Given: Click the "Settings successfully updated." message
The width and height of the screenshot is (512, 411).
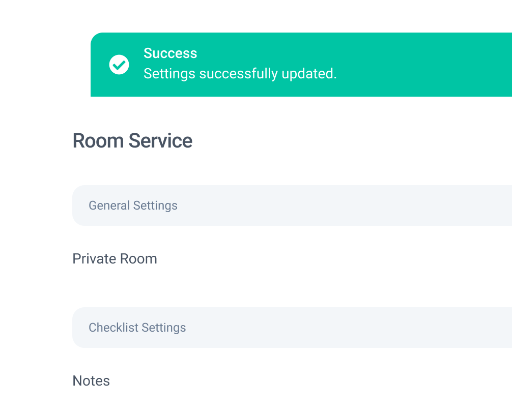Looking at the screenshot, I should [x=240, y=74].
